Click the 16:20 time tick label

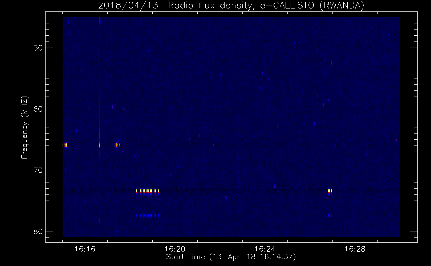coord(175,249)
